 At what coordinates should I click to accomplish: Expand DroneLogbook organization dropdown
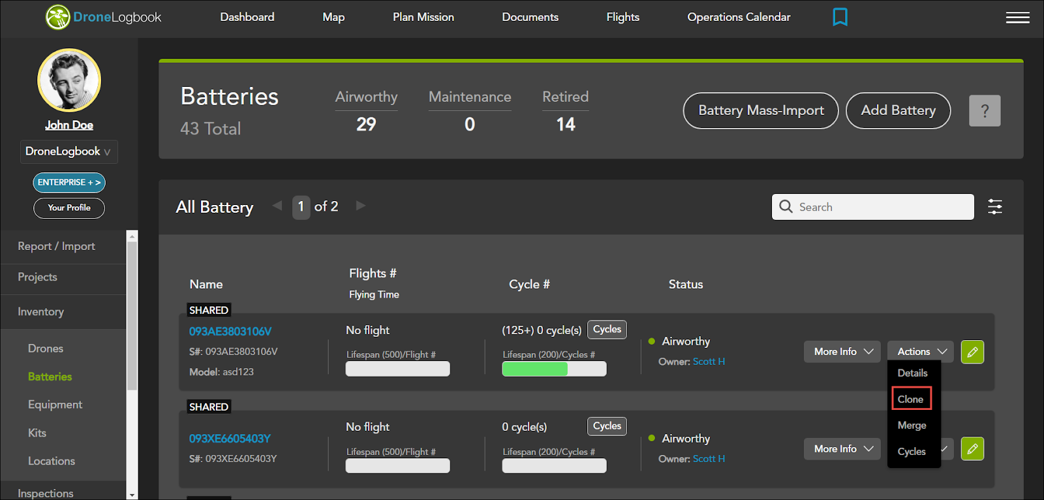point(69,151)
